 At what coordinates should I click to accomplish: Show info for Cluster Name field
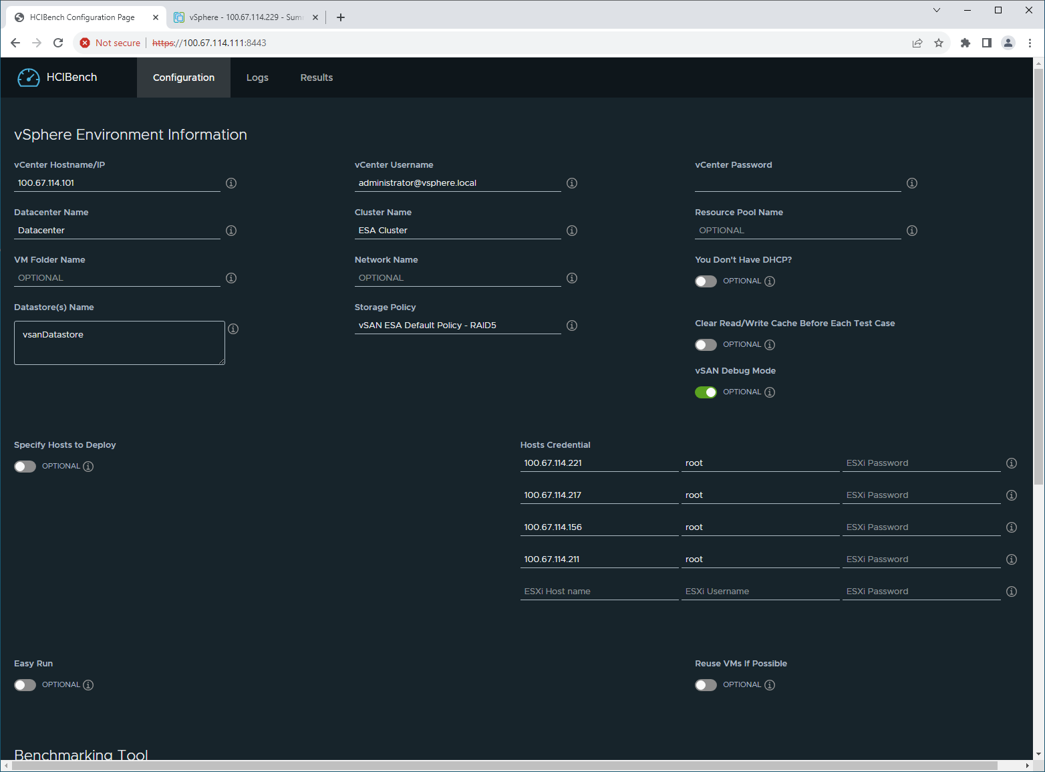pyautogui.click(x=572, y=231)
